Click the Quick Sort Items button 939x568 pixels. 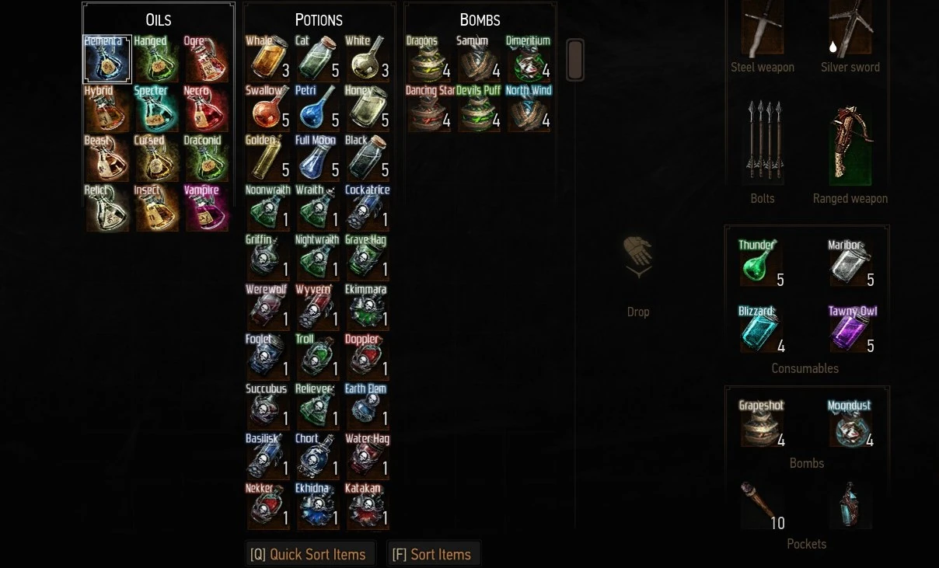point(309,554)
